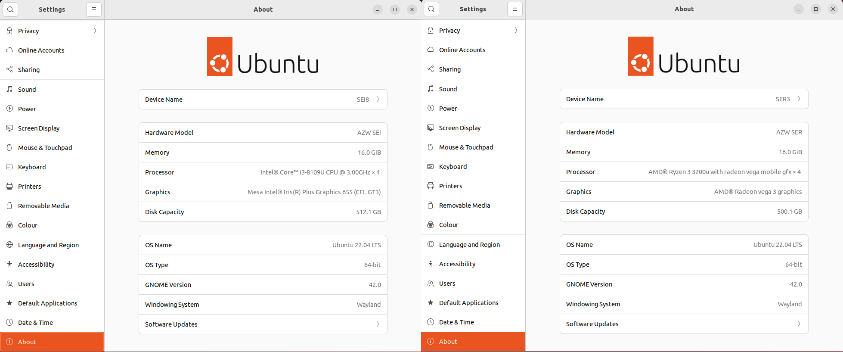The height and width of the screenshot is (352, 843).
Task: Click search icon in right Settings window
Action: pyautogui.click(x=431, y=9)
